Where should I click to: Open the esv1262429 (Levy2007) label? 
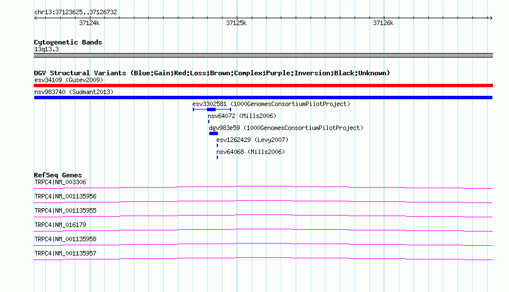click(x=252, y=140)
